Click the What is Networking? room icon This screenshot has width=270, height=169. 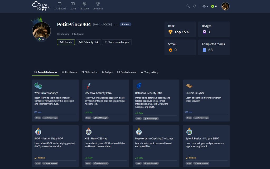38,86
